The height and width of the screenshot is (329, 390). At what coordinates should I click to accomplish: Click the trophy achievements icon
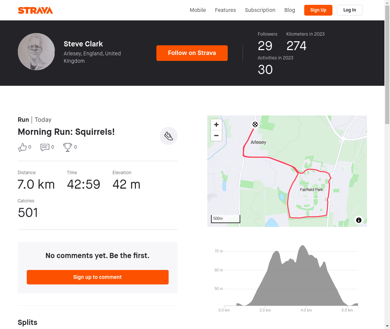click(x=67, y=147)
